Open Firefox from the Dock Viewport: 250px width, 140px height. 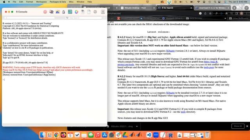click(63, 135)
